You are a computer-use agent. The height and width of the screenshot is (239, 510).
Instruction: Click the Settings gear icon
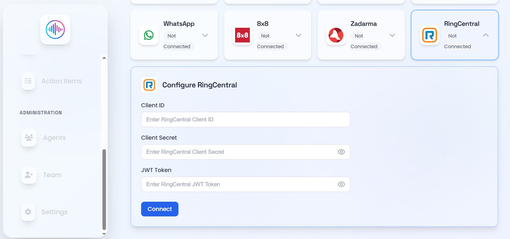click(28, 212)
